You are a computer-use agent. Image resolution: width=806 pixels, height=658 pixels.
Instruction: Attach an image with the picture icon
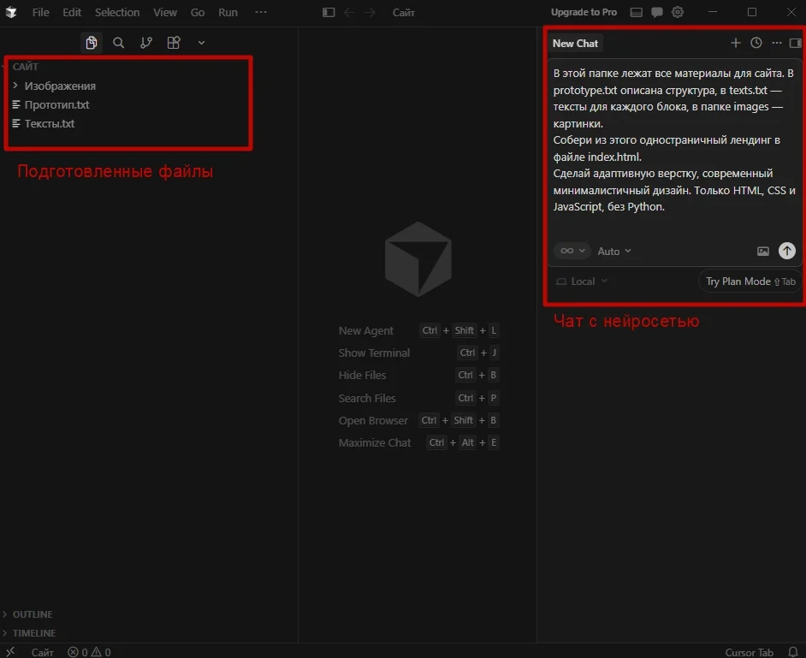(x=763, y=252)
